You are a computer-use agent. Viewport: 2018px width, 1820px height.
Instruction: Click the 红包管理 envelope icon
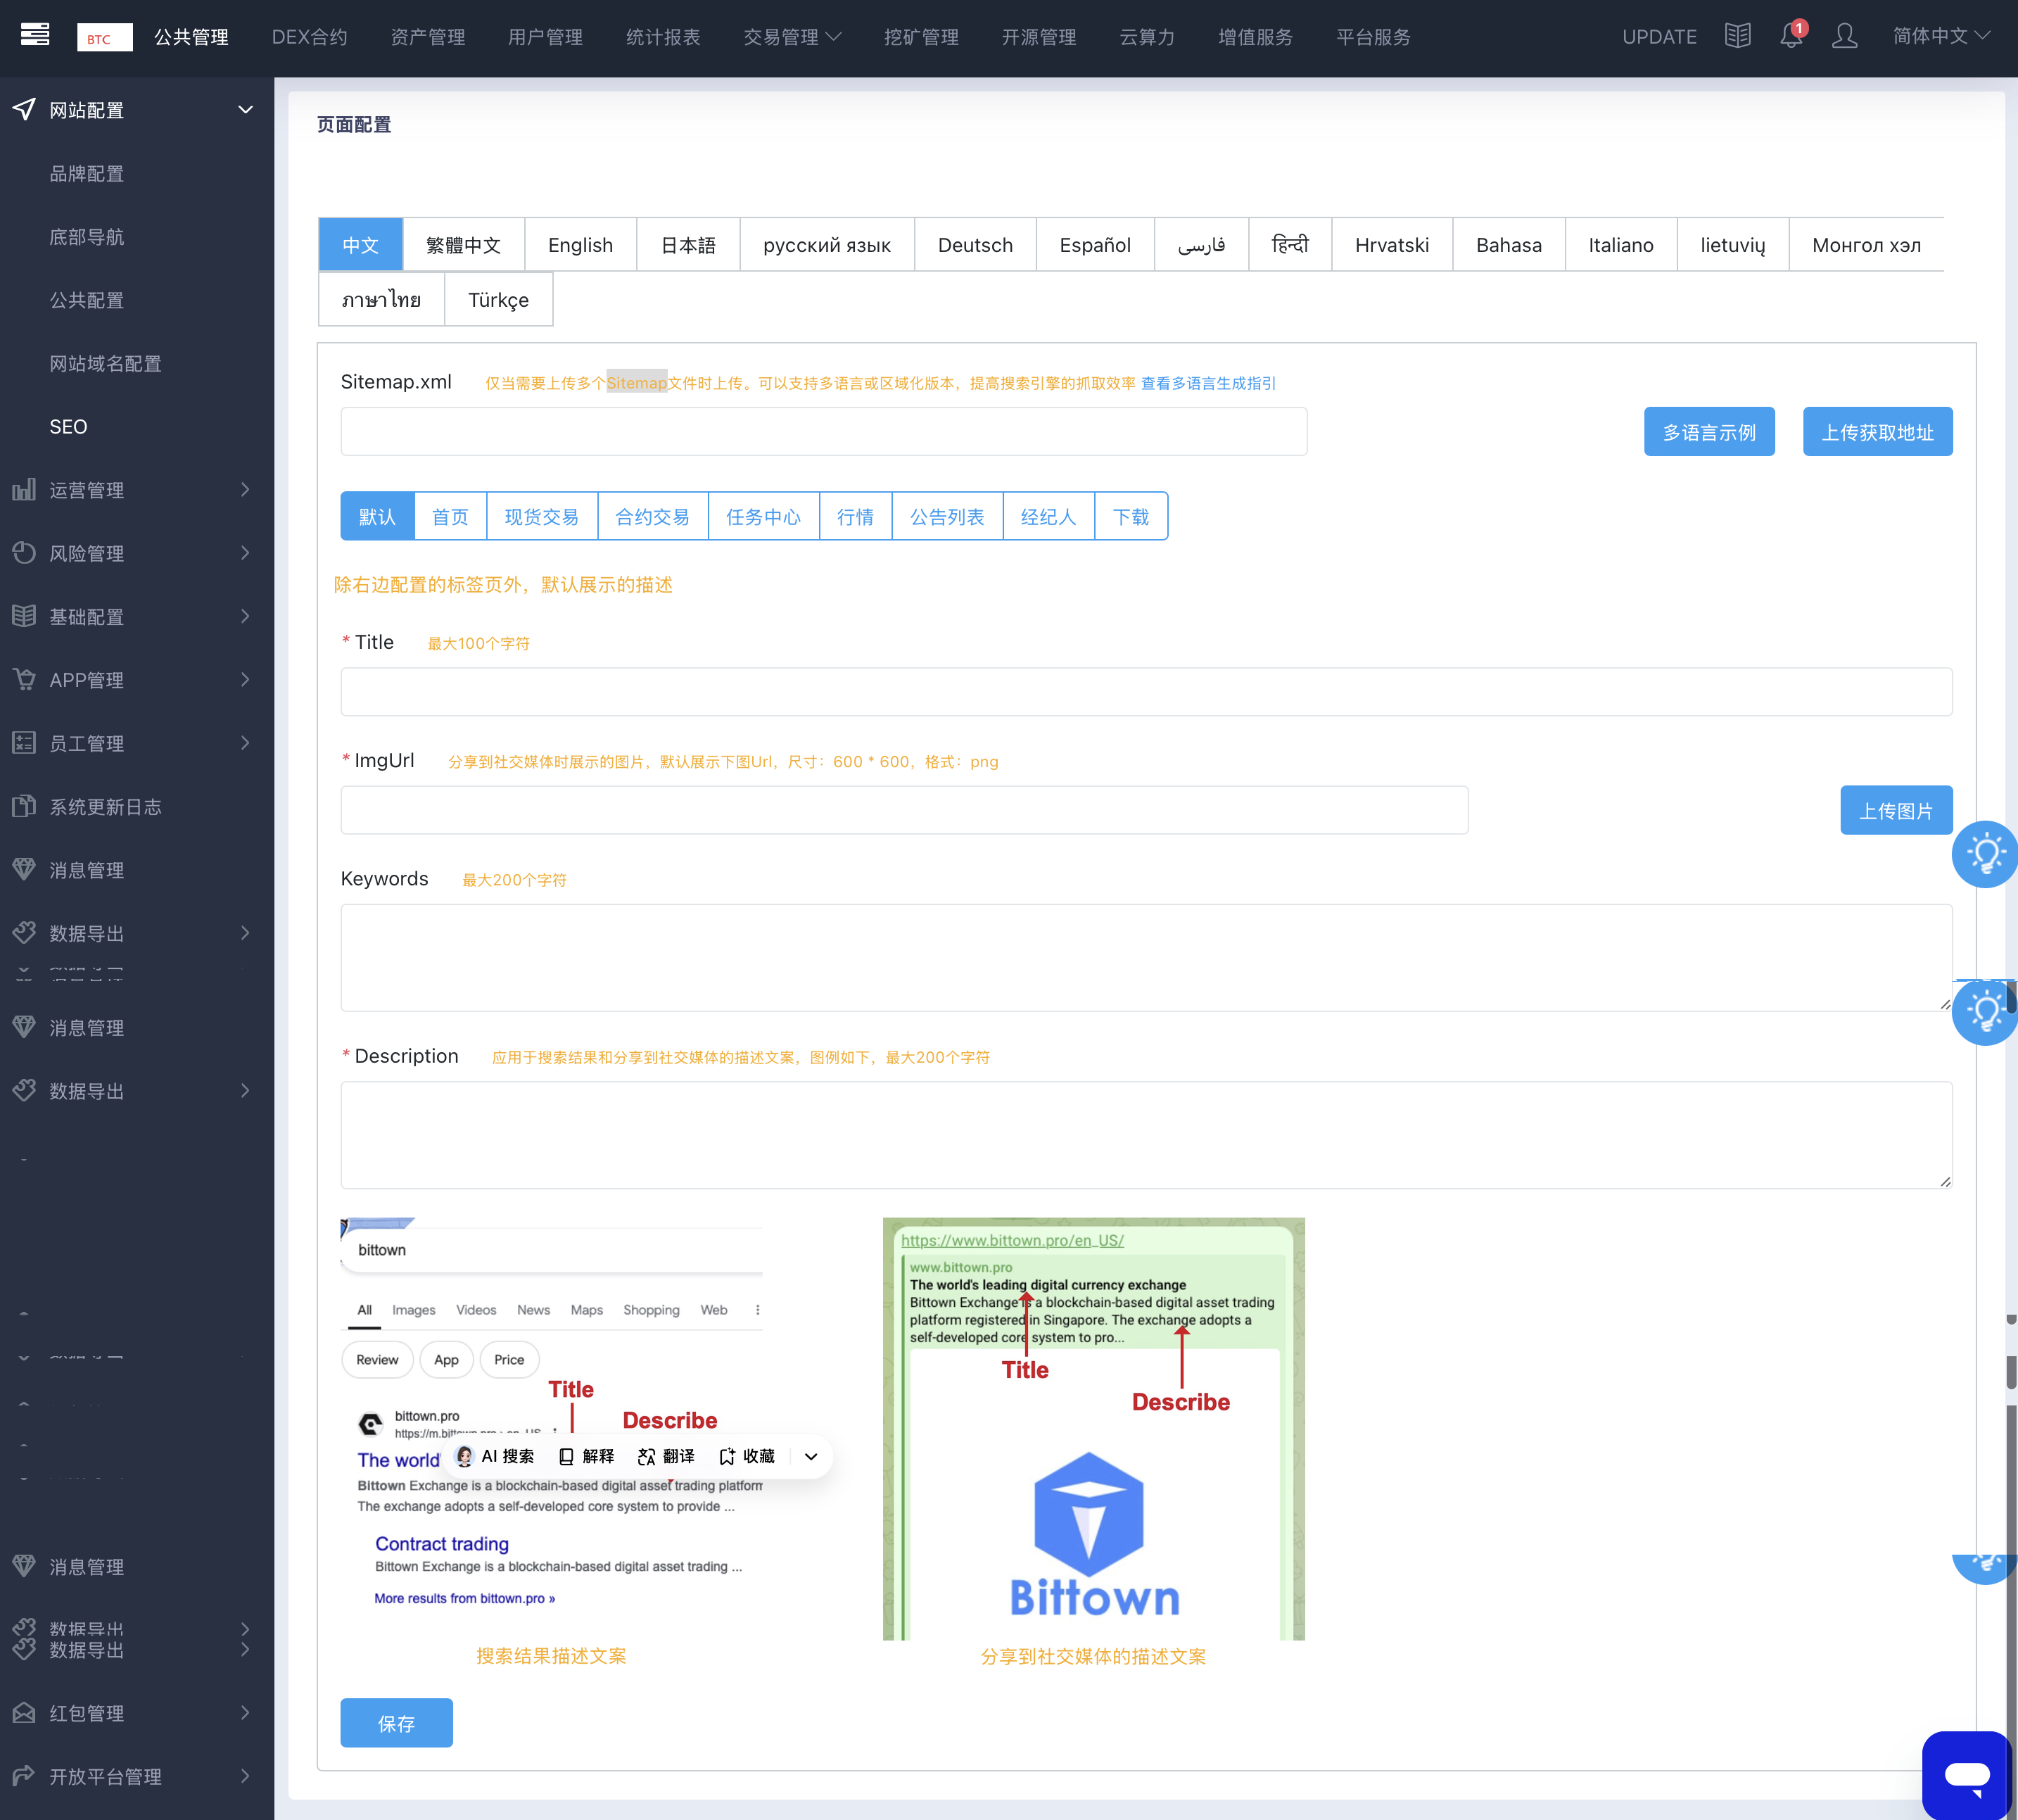tap(24, 1713)
